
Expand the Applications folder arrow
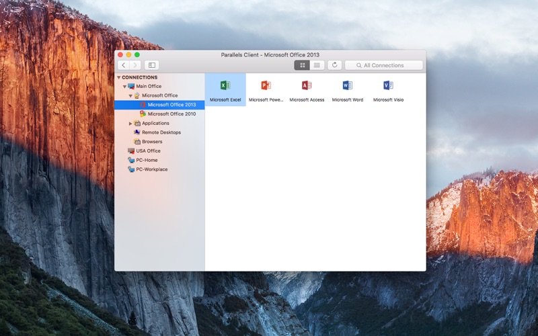pos(130,124)
